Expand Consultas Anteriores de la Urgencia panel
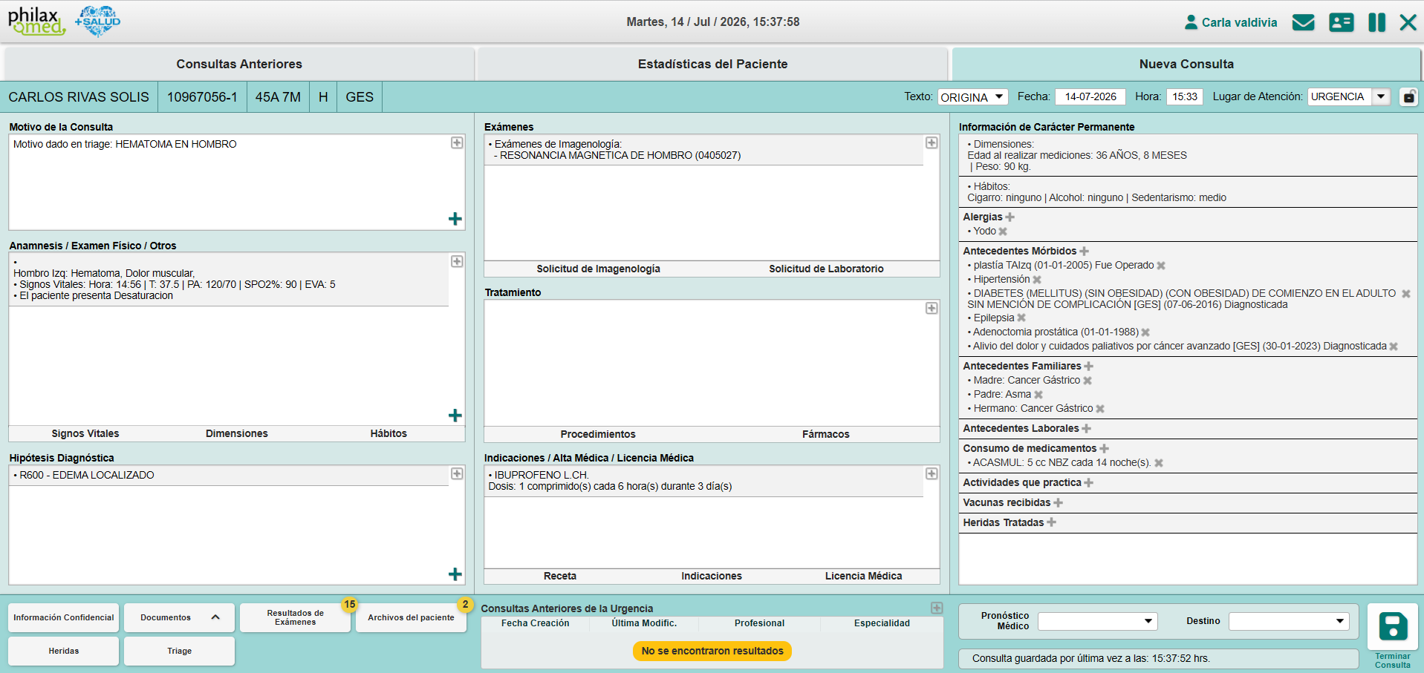1424x673 pixels. pyautogui.click(x=937, y=608)
